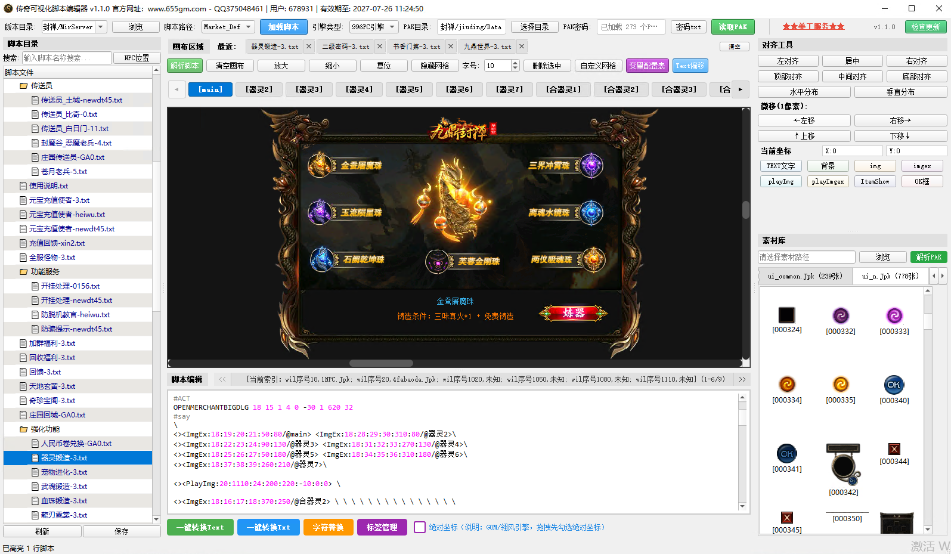Select 宠物进化-3.txt in the script tree
951x554 pixels.
tap(64, 472)
